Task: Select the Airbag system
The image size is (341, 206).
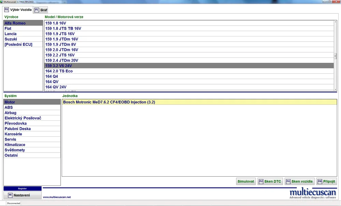Action: pos(32,113)
